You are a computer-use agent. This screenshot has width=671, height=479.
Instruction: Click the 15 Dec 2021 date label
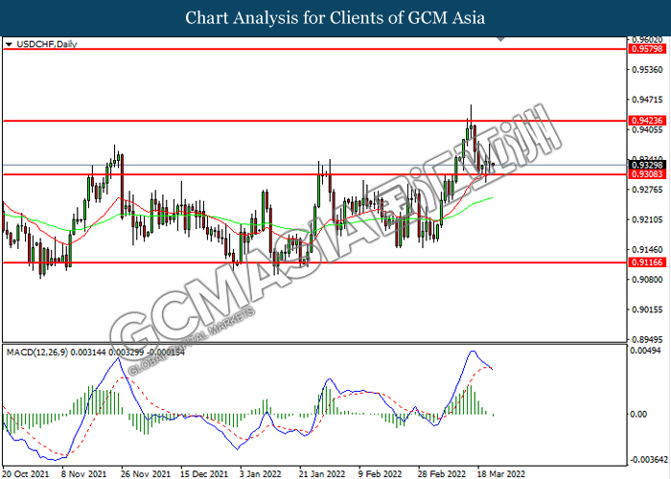[x=204, y=474]
